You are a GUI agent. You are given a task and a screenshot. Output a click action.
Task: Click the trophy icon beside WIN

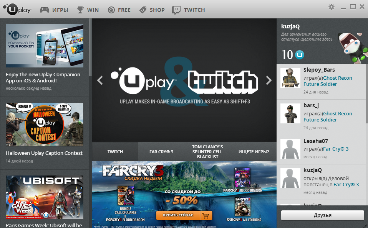(x=80, y=10)
